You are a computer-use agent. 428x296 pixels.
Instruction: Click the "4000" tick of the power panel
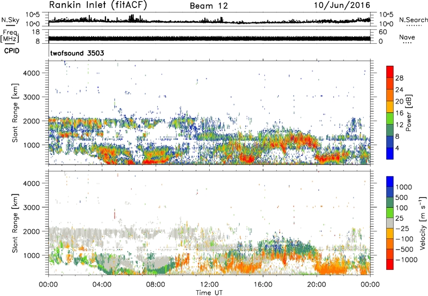pyautogui.click(x=32, y=73)
